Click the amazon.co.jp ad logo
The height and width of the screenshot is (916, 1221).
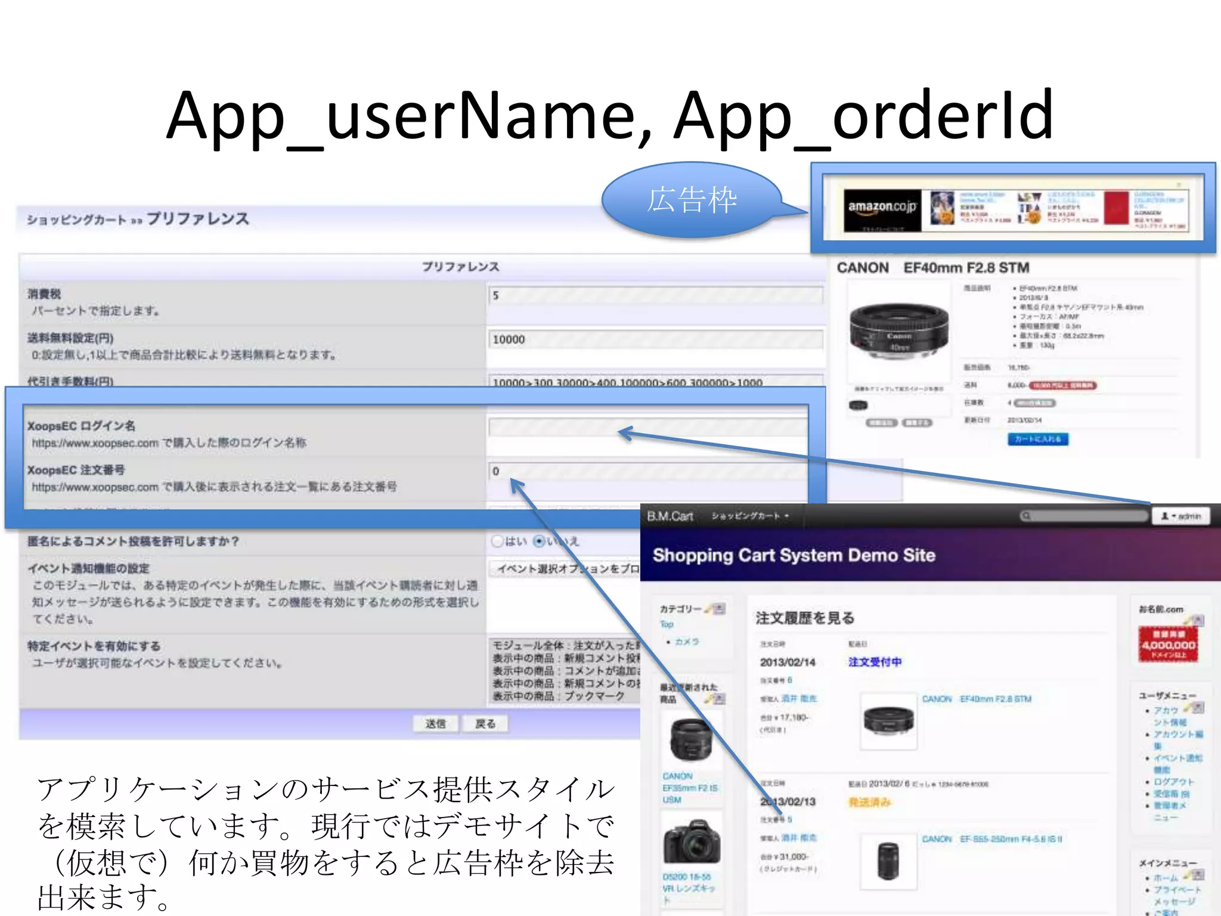(x=882, y=211)
